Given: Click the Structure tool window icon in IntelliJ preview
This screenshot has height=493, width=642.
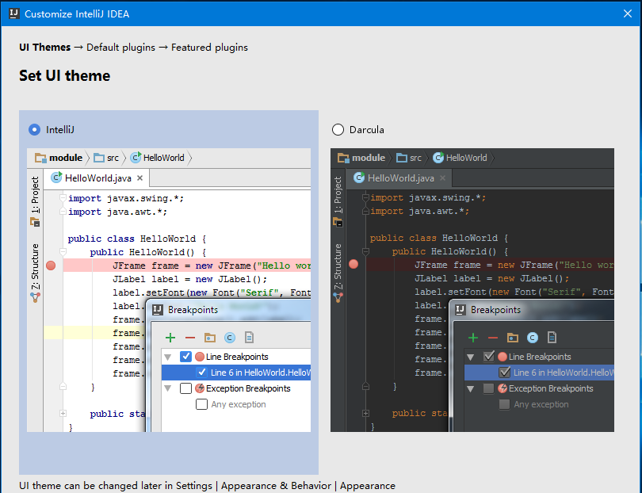Looking at the screenshot, I should tap(35, 297).
